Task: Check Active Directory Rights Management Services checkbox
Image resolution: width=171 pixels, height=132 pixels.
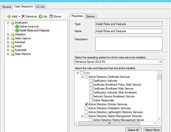Action: pyautogui.click(x=86, y=116)
